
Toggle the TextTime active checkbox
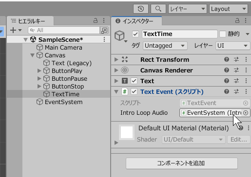135,34
